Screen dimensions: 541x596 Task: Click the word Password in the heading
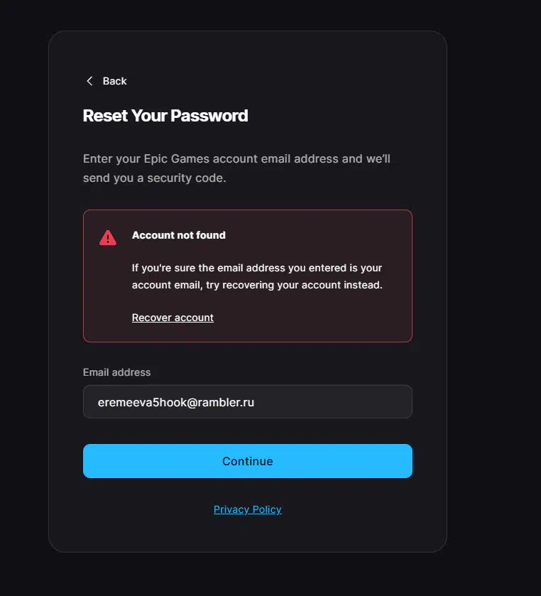[x=209, y=116]
